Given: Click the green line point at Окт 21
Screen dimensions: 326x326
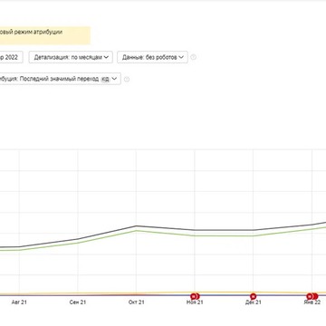Looking at the screenshot, I should [x=136, y=231].
